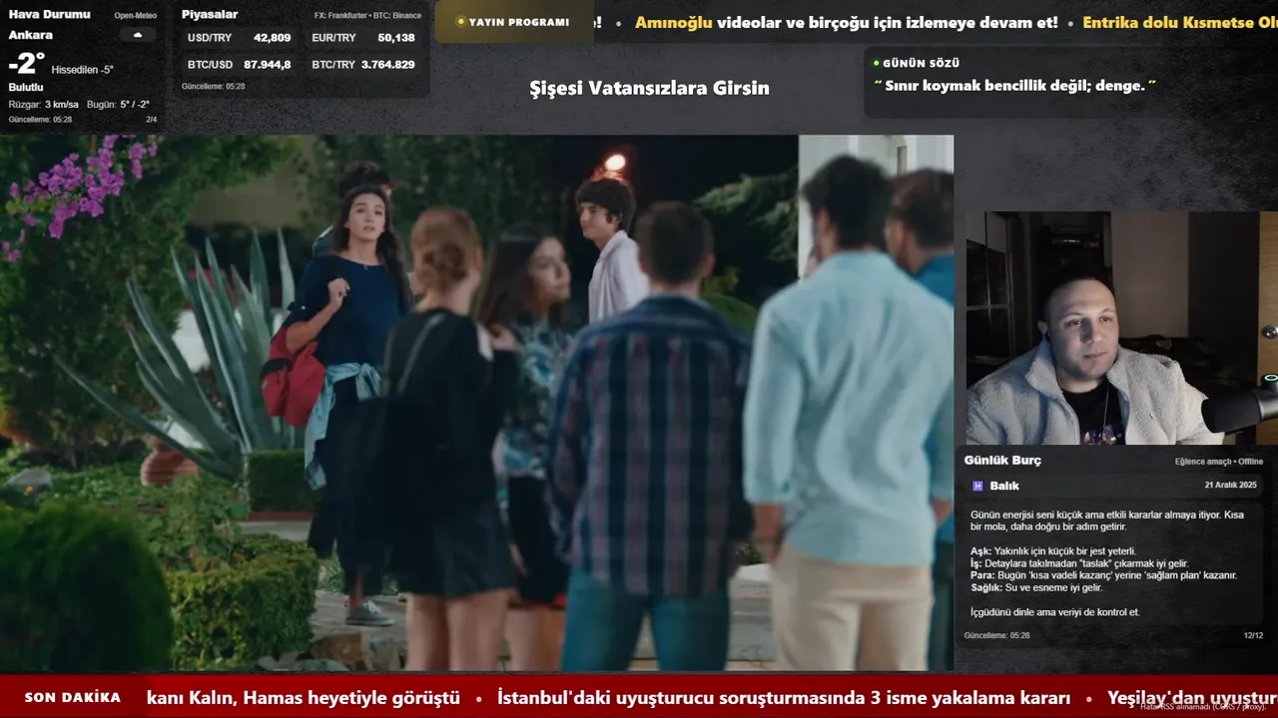Click Güncelleme 05:28 in the Günlük Burç widget

tap(996, 635)
